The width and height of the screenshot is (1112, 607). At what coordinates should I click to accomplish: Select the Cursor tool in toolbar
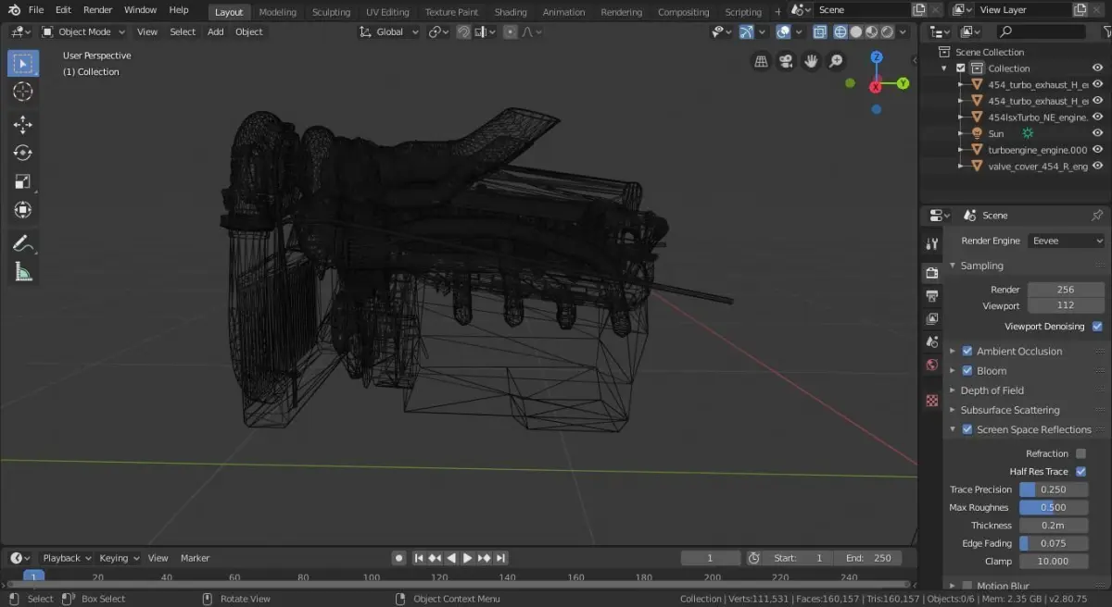(x=23, y=92)
